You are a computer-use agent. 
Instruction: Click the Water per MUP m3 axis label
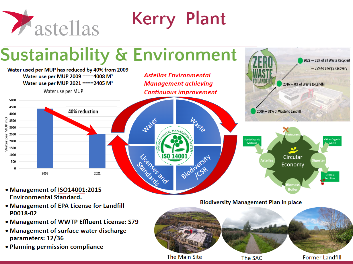pyautogui.click(x=6, y=134)
